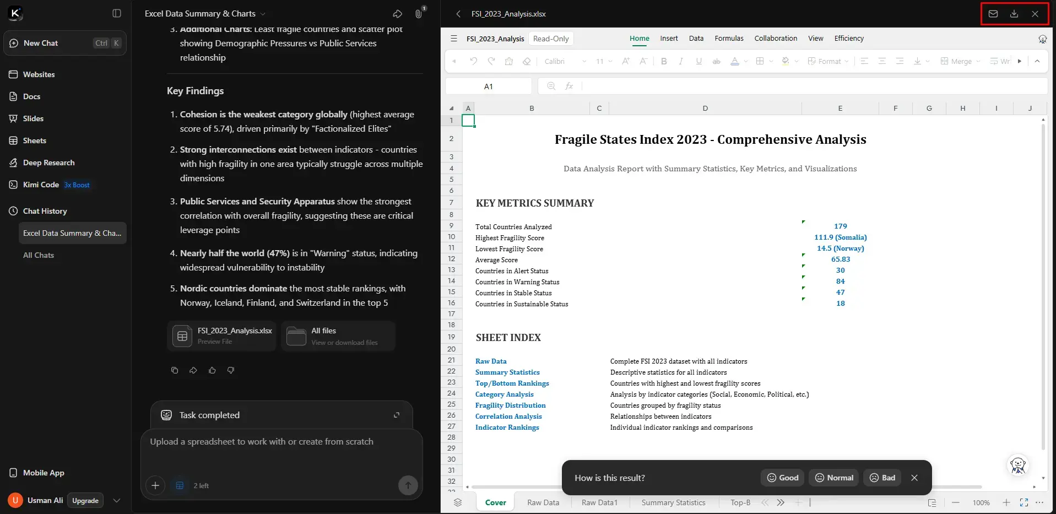The width and height of the screenshot is (1056, 514).
Task: Toggle the left sidebar panel
Action: pos(117,13)
